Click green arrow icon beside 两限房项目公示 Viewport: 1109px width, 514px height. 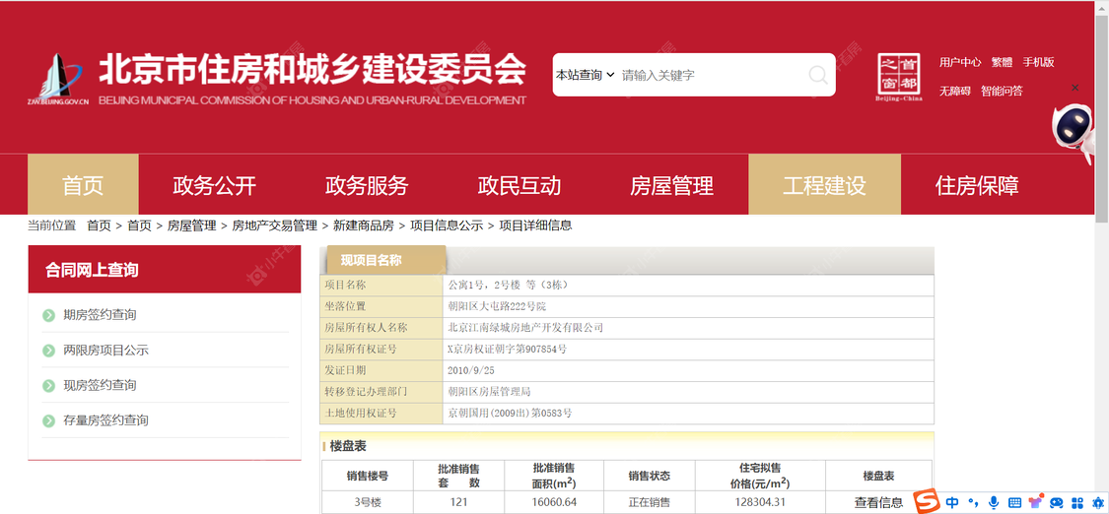click(48, 351)
